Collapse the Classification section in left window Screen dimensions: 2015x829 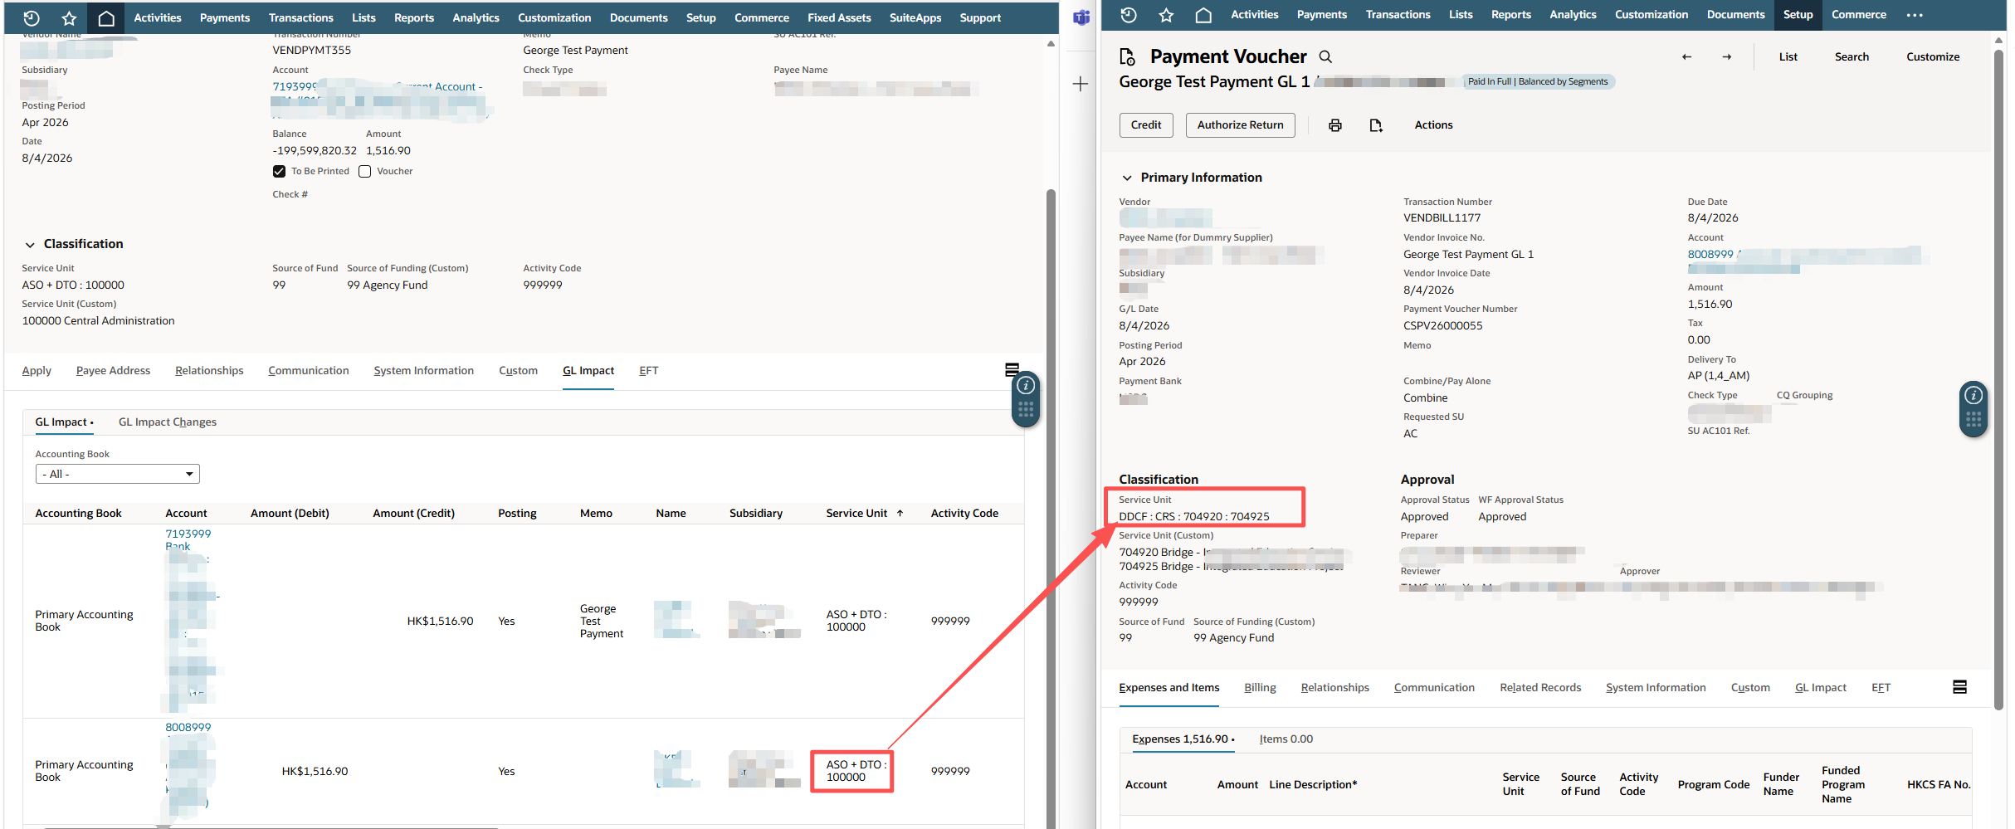point(30,245)
